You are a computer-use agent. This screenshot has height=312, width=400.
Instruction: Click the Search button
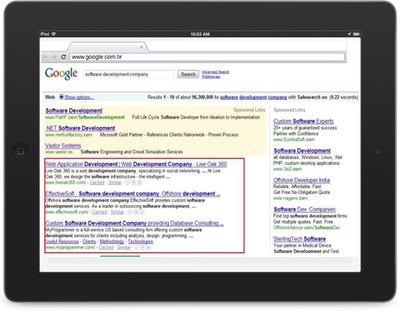point(189,74)
